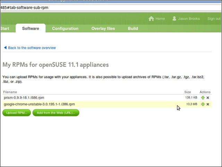This screenshot has height=167, width=222.
Task: Switch to the Start tab
Action: click(5, 29)
